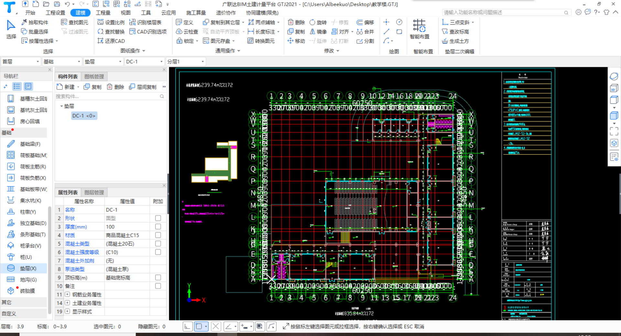Expand 显示样式 row
The height and width of the screenshot is (336, 621).
(67, 311)
